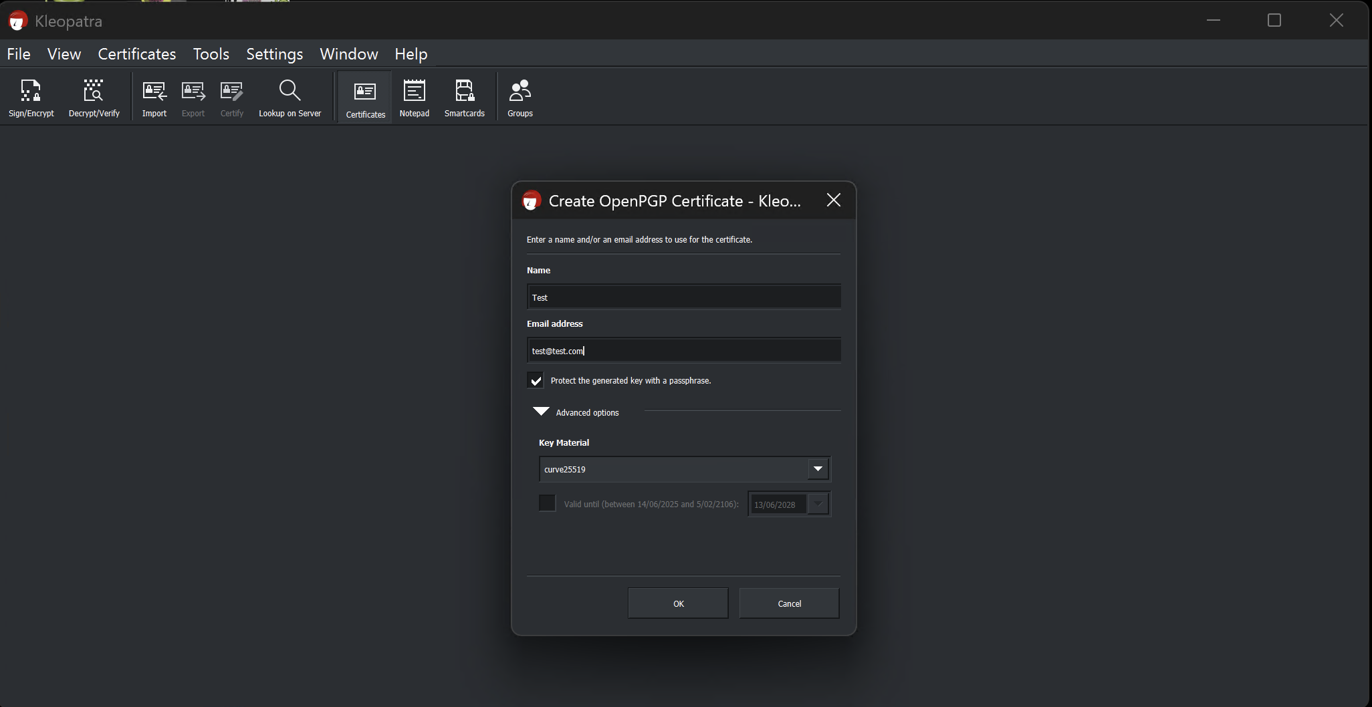Open the Sign/Encrypt tool
The image size is (1372, 707).
coord(31,98)
